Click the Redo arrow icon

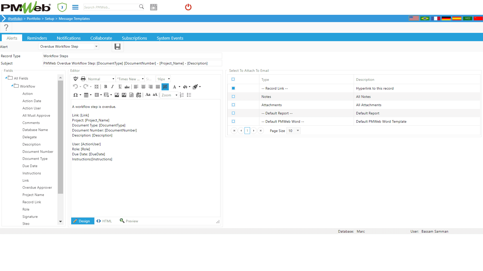86,87
